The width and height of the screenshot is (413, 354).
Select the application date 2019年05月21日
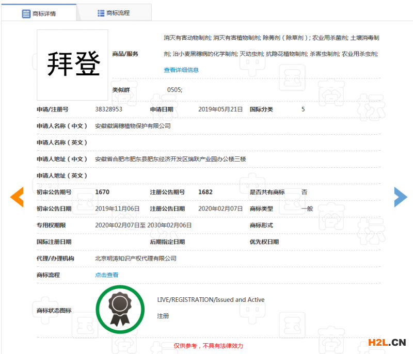click(x=220, y=109)
